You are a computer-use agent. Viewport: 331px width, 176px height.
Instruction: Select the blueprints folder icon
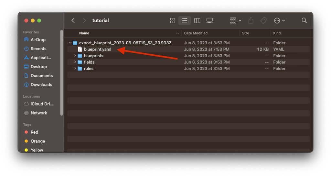pos(80,56)
